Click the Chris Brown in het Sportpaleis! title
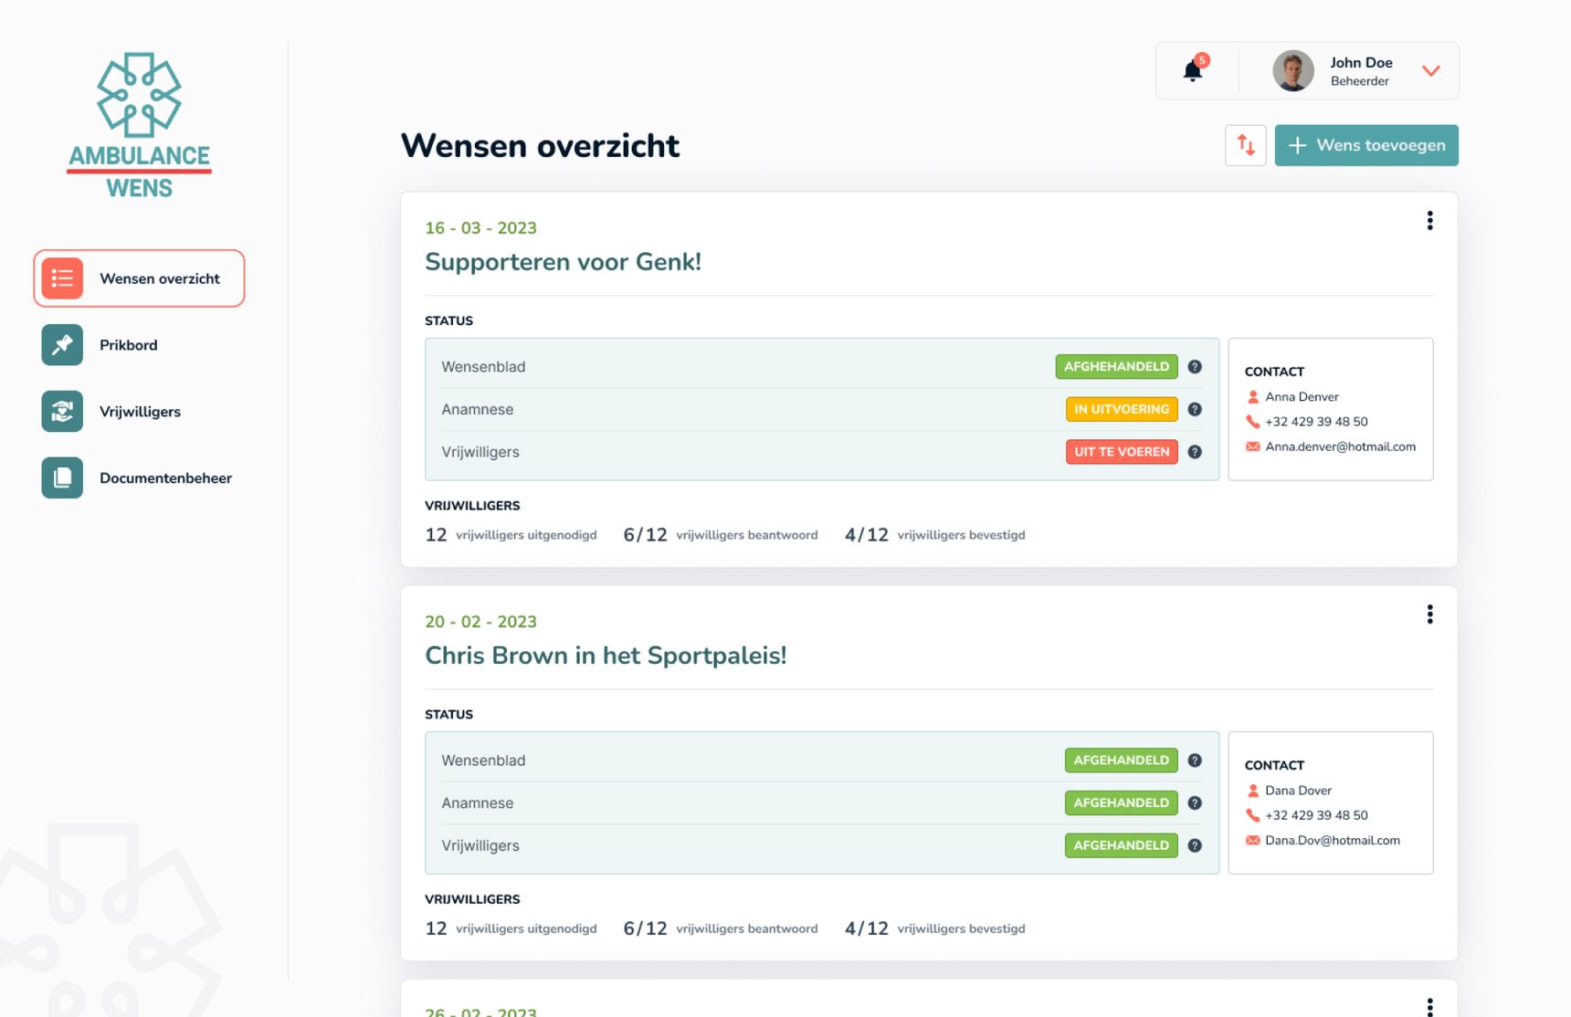 pyautogui.click(x=606, y=655)
